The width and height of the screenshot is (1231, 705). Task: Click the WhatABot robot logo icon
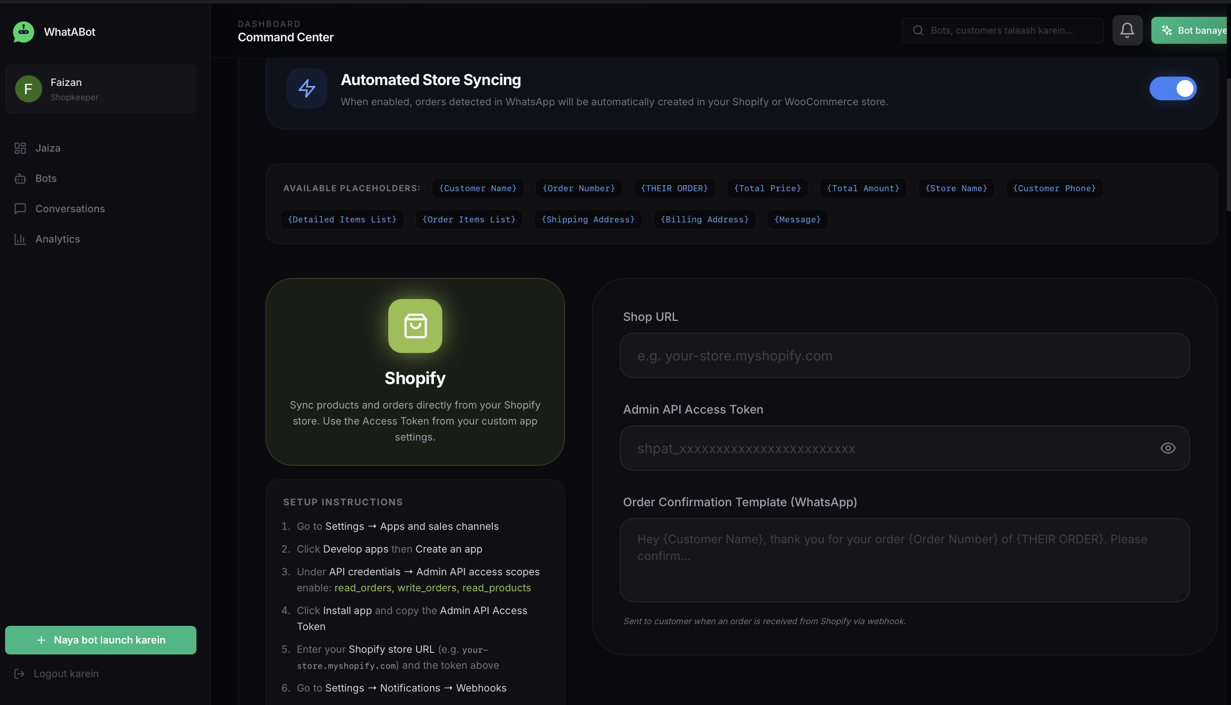pos(23,32)
